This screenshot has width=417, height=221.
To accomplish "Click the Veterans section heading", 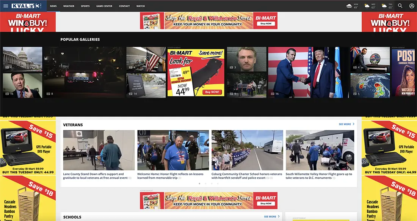I will pos(73,125).
